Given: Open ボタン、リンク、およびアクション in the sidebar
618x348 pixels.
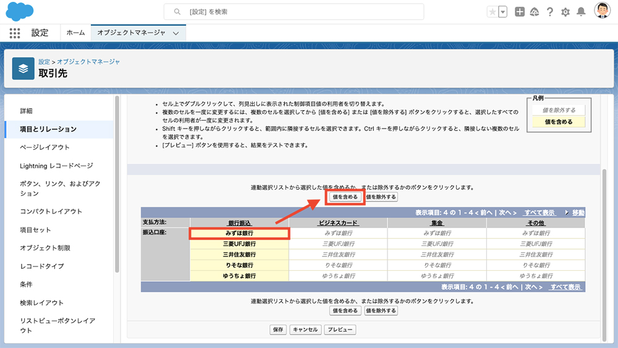Looking at the screenshot, I should pyautogui.click(x=59, y=189).
